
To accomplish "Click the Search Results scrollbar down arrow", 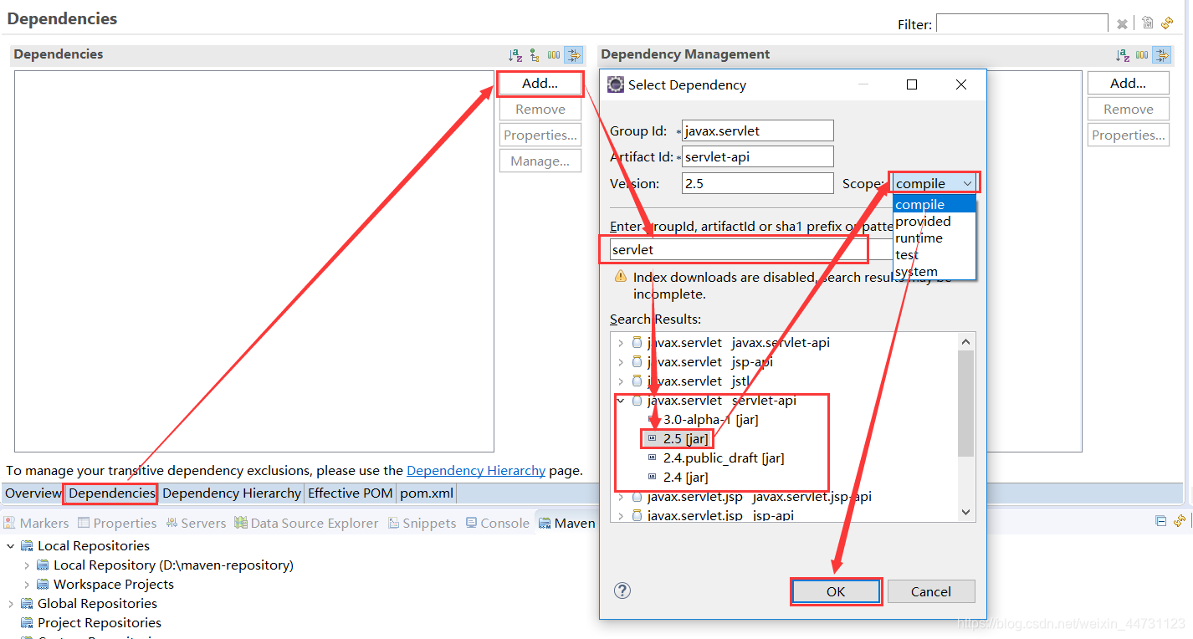I will (x=966, y=513).
